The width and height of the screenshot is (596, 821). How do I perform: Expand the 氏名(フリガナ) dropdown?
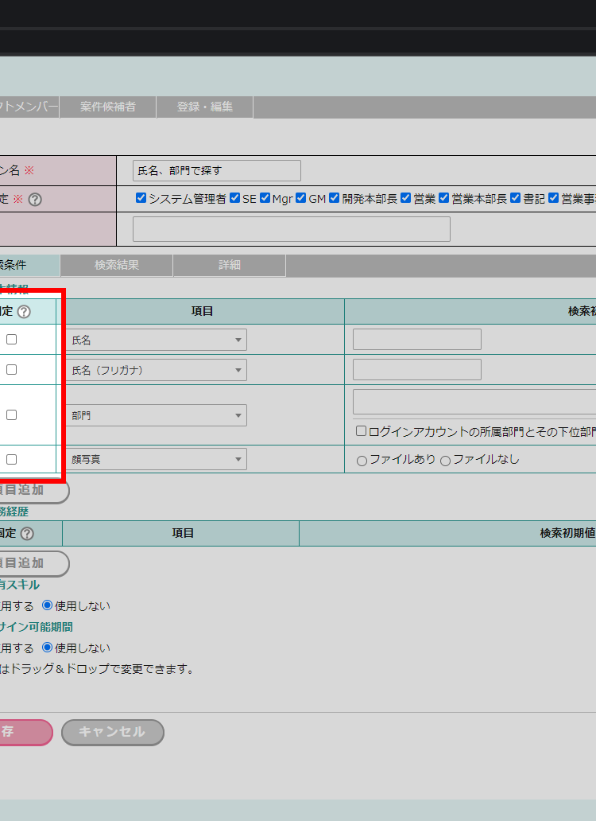coord(156,370)
